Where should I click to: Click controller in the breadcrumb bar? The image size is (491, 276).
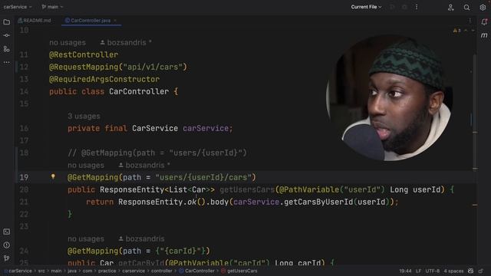pyautogui.click(x=162, y=271)
